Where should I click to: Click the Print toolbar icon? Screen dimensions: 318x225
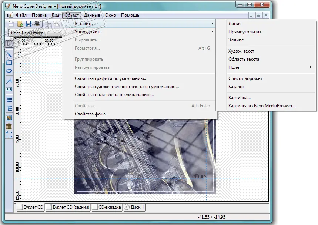click(37, 24)
